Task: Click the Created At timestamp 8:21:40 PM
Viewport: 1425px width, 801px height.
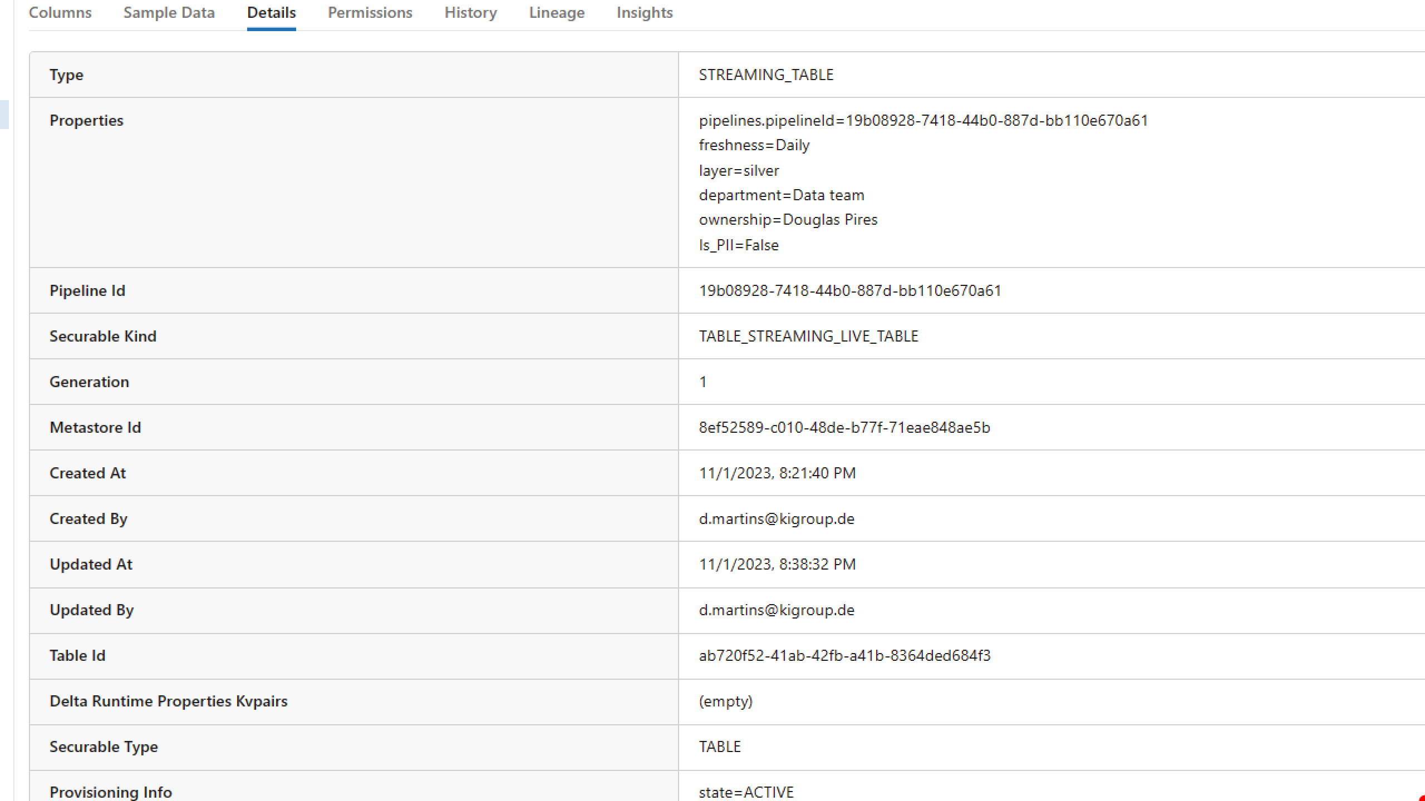Action: coord(778,473)
